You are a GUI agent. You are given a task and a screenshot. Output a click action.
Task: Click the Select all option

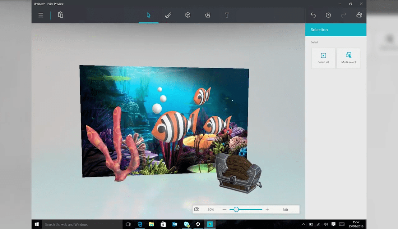pyautogui.click(x=323, y=58)
